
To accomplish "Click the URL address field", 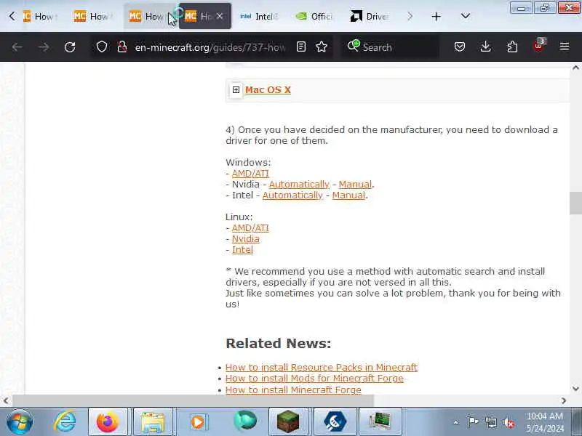I will [210, 47].
